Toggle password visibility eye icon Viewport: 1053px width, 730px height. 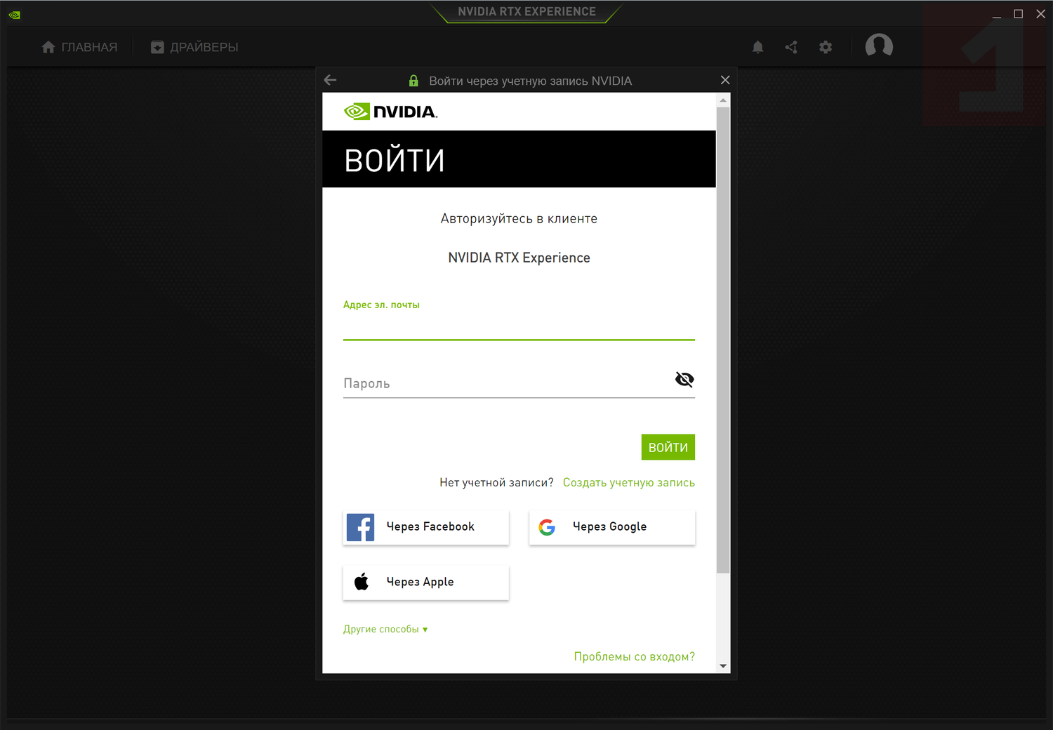(684, 380)
